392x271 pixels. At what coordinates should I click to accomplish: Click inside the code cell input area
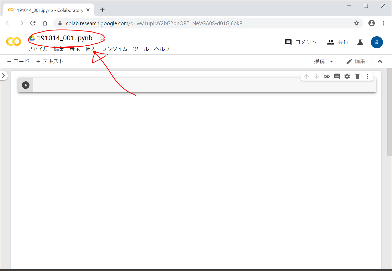pos(202,85)
